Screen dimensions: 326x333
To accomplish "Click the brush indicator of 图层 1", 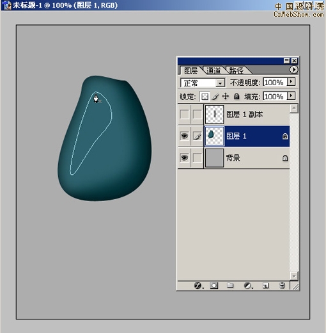I will [198, 136].
